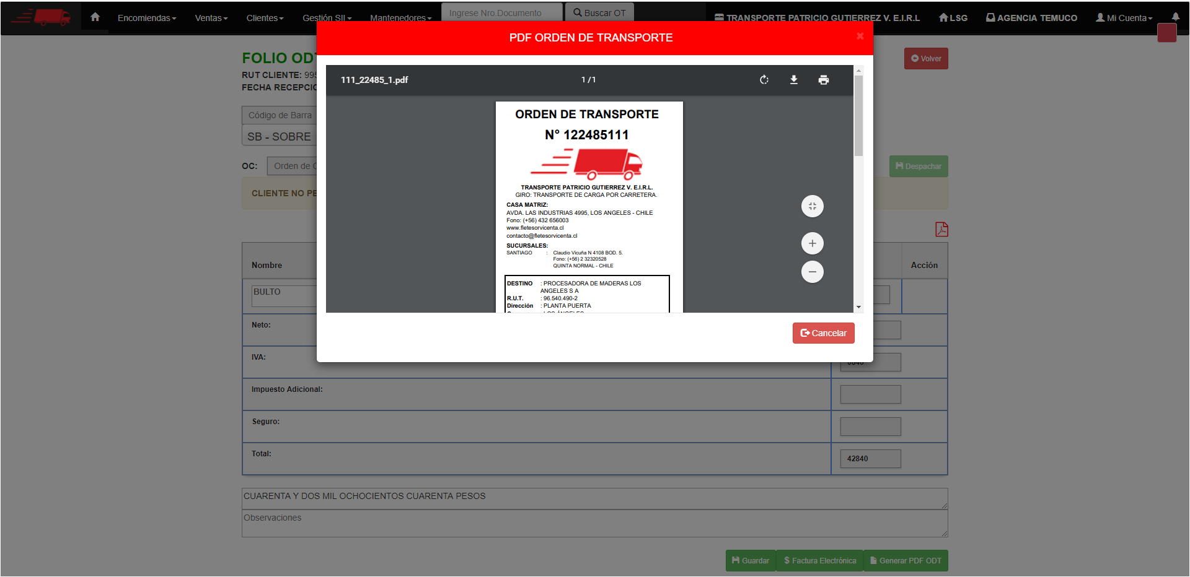The image size is (1190, 577).
Task: Open notifications via bell icon
Action: (1176, 17)
